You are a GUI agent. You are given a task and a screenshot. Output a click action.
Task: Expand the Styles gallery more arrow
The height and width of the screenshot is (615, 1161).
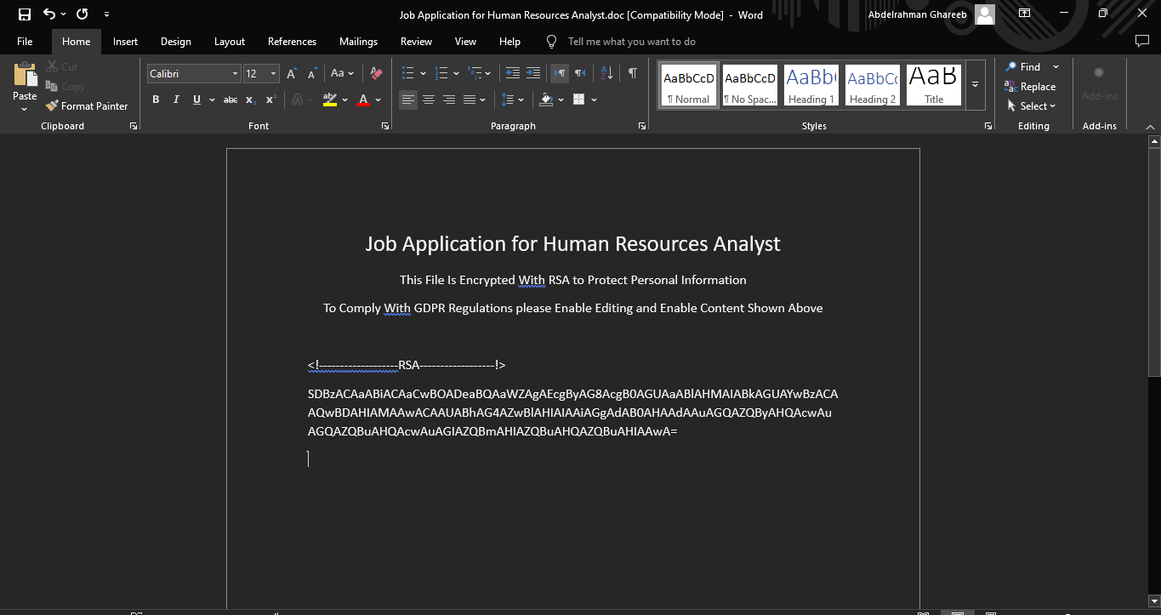click(975, 84)
